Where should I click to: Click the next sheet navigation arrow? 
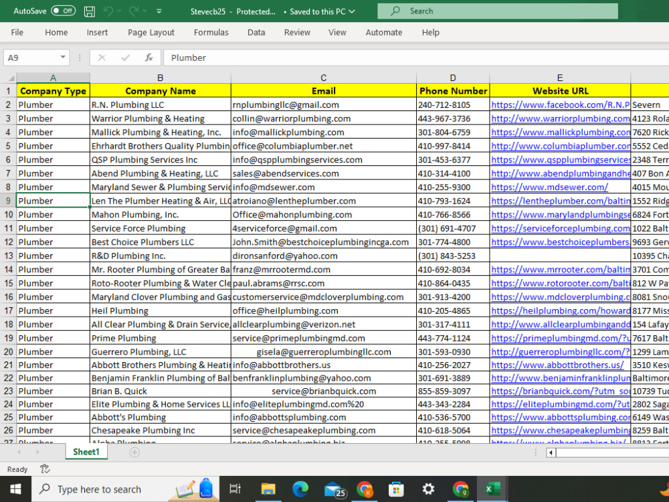point(37,452)
